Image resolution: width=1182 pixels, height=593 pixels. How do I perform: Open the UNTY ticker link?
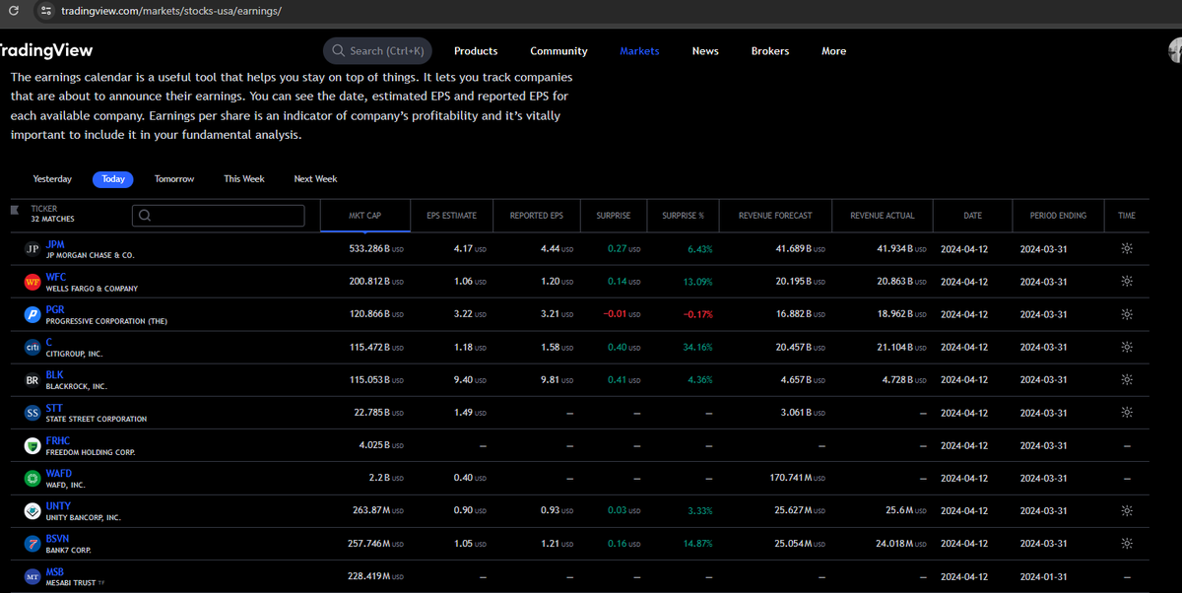click(x=58, y=505)
